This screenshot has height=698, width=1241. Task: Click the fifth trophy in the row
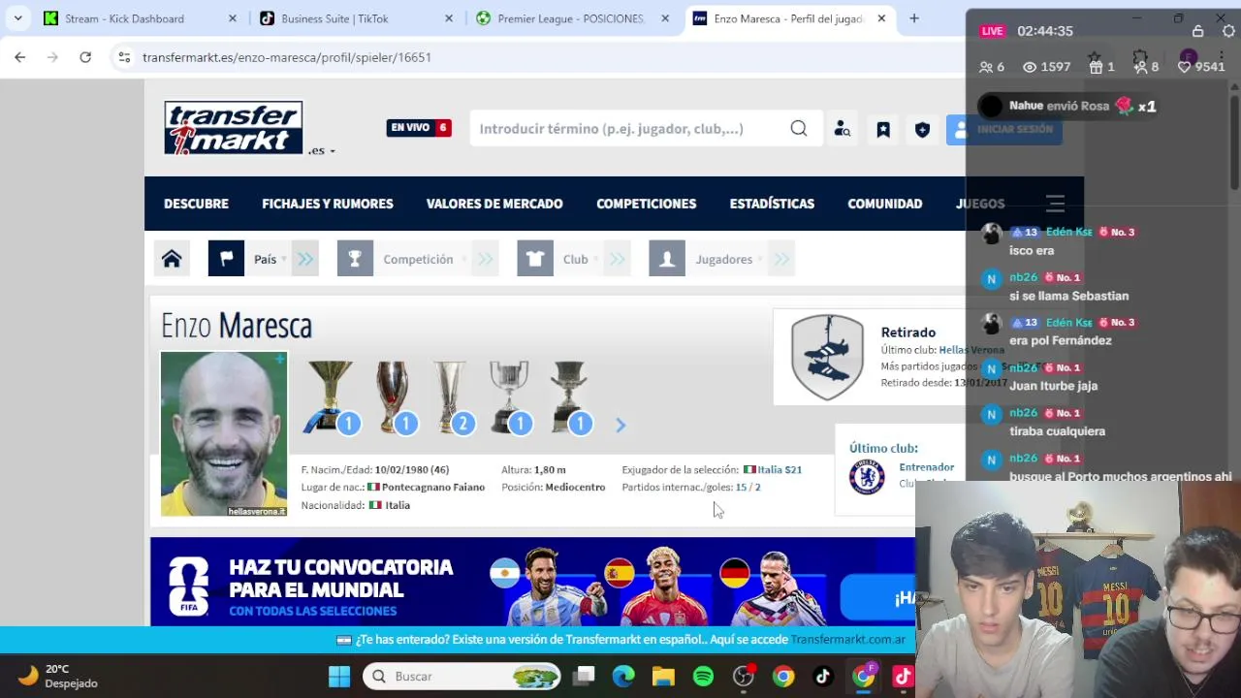tap(569, 397)
